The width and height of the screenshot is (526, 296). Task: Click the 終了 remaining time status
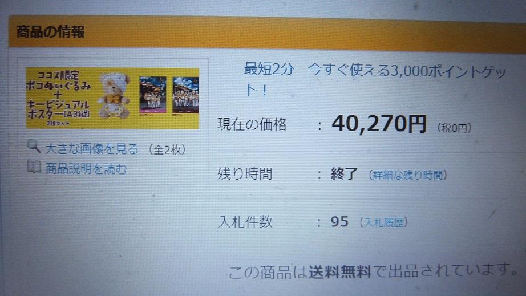pyautogui.click(x=344, y=174)
